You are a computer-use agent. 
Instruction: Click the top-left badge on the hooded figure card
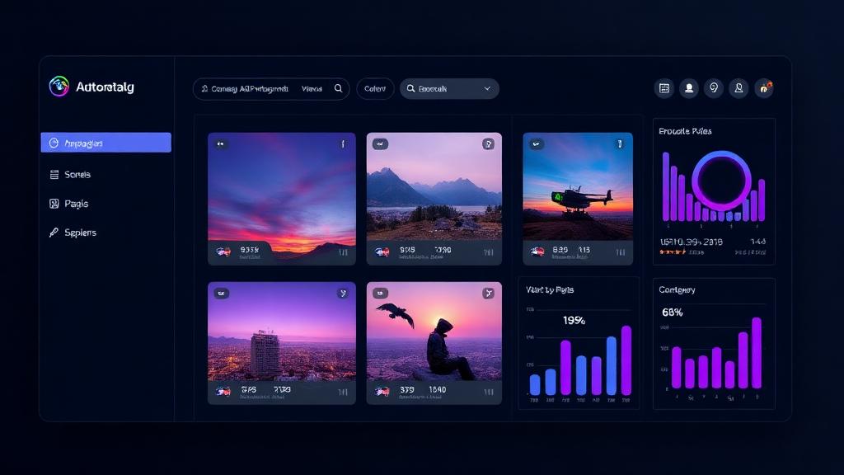tap(380, 294)
